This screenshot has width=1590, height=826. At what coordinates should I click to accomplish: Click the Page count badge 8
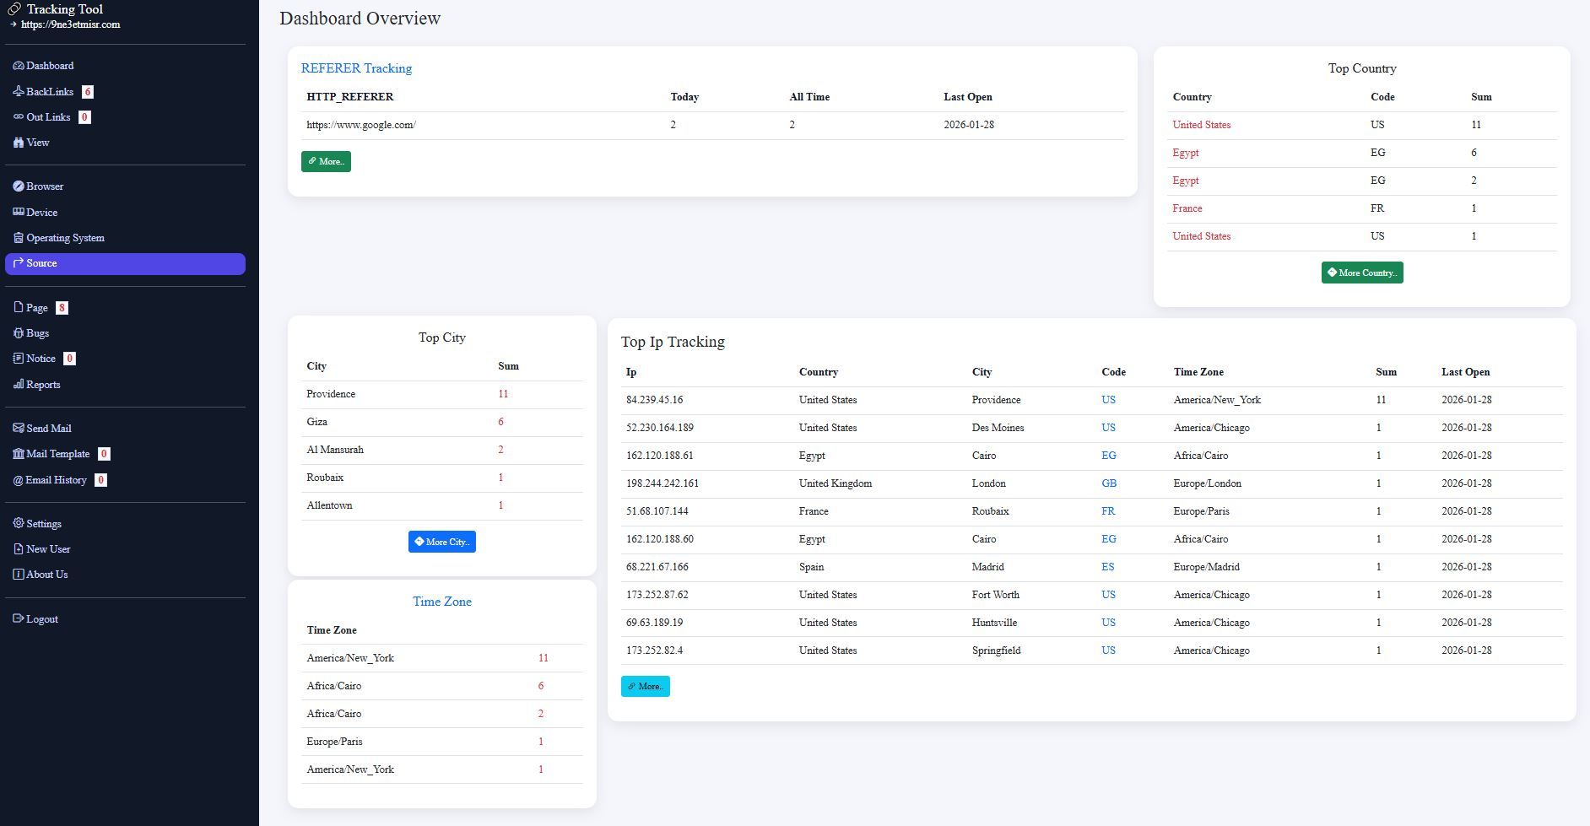tap(62, 308)
